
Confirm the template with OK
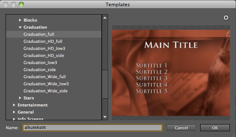(x=215, y=128)
